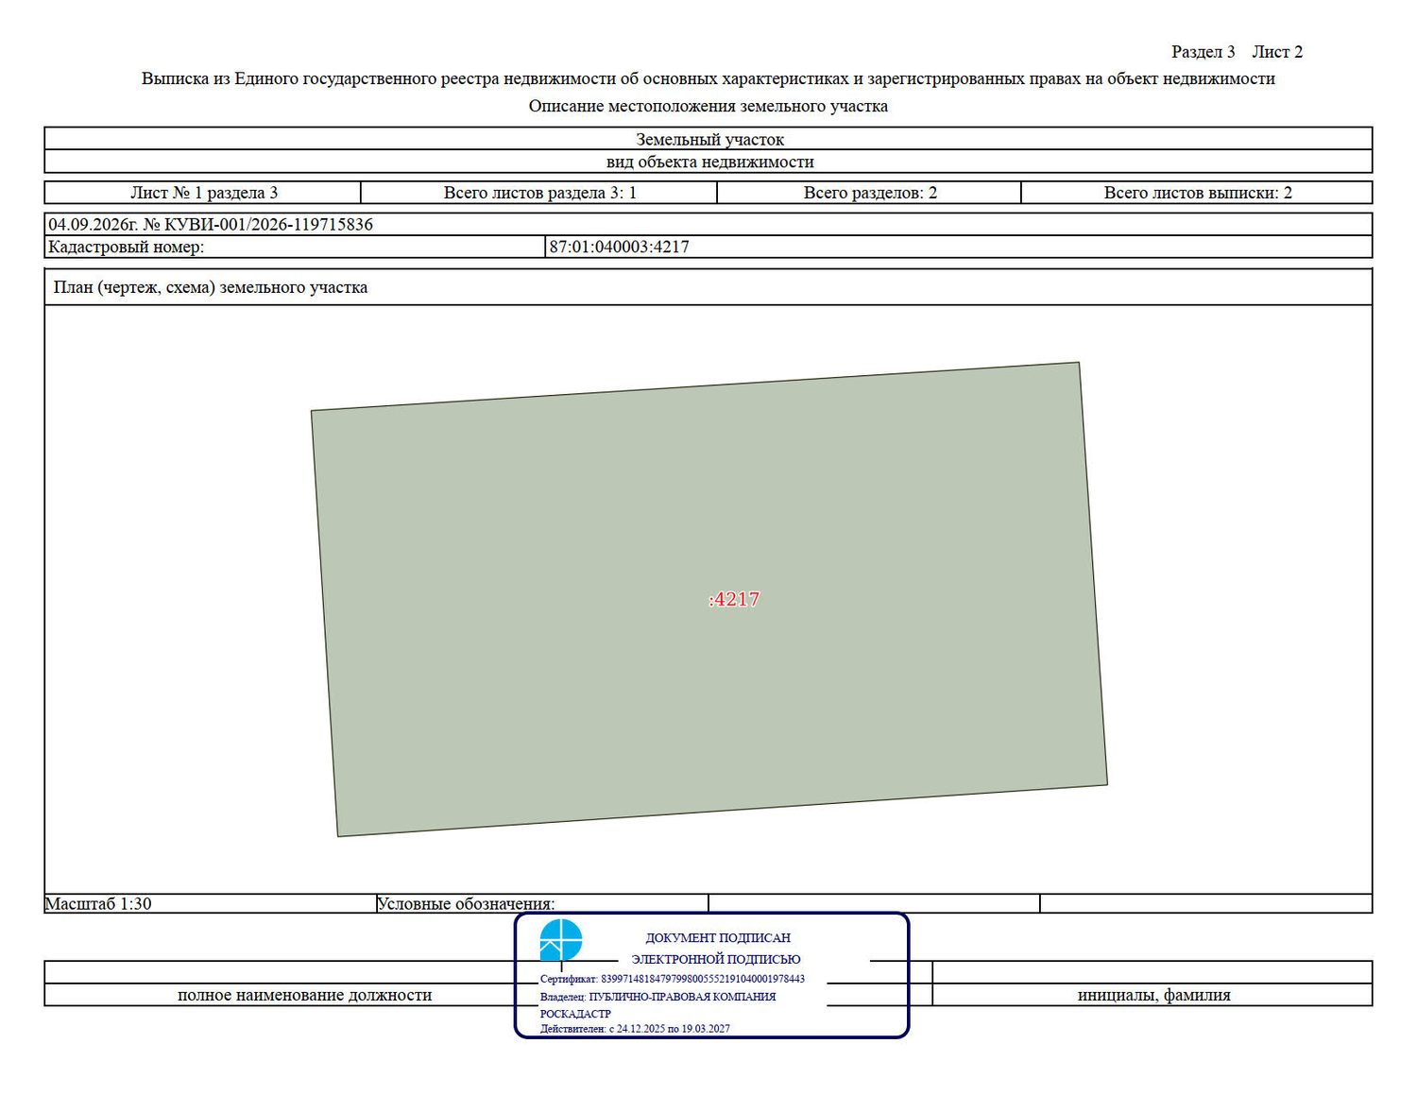Click 'инициалы, фамилия' caption
The width and height of the screenshot is (1417, 1095).
(1153, 995)
